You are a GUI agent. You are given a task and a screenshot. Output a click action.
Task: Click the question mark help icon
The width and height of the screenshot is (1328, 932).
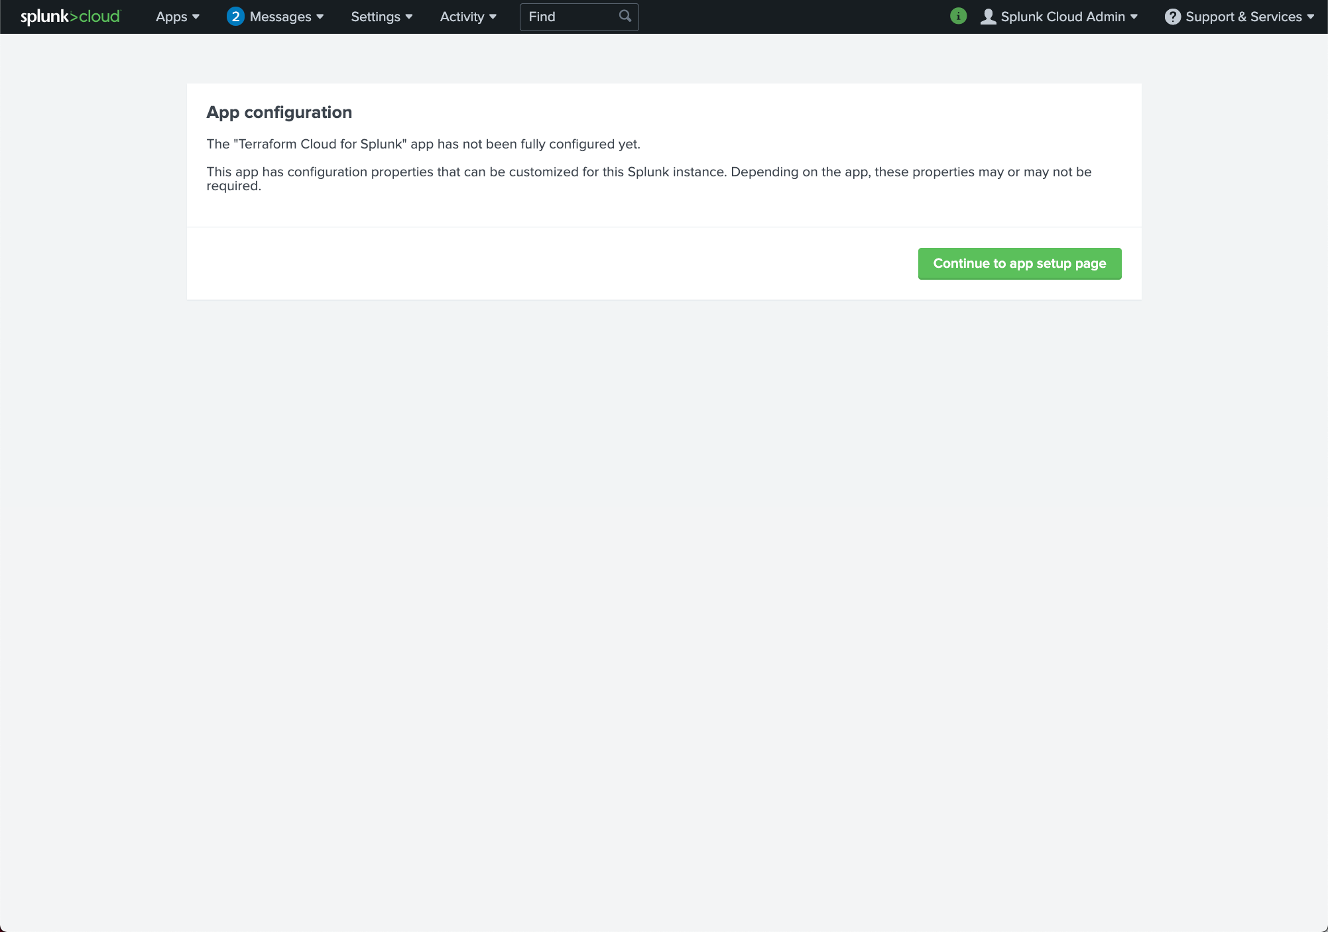click(1172, 17)
